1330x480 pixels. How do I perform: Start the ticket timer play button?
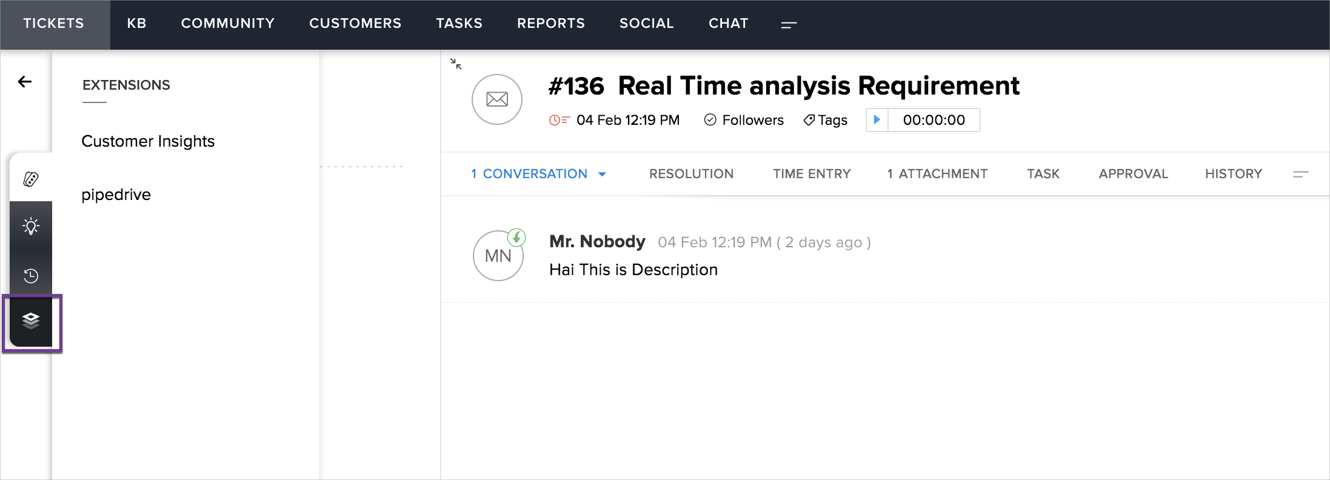pyautogui.click(x=877, y=120)
